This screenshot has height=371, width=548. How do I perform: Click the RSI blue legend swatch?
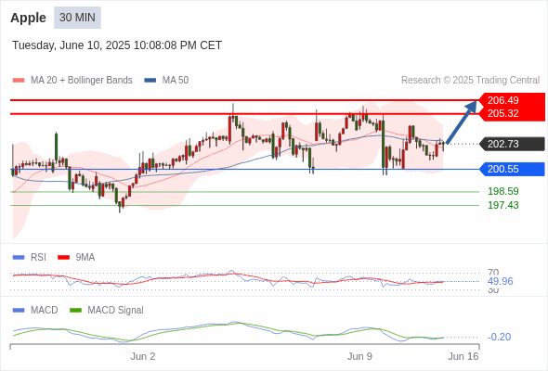[x=19, y=258]
